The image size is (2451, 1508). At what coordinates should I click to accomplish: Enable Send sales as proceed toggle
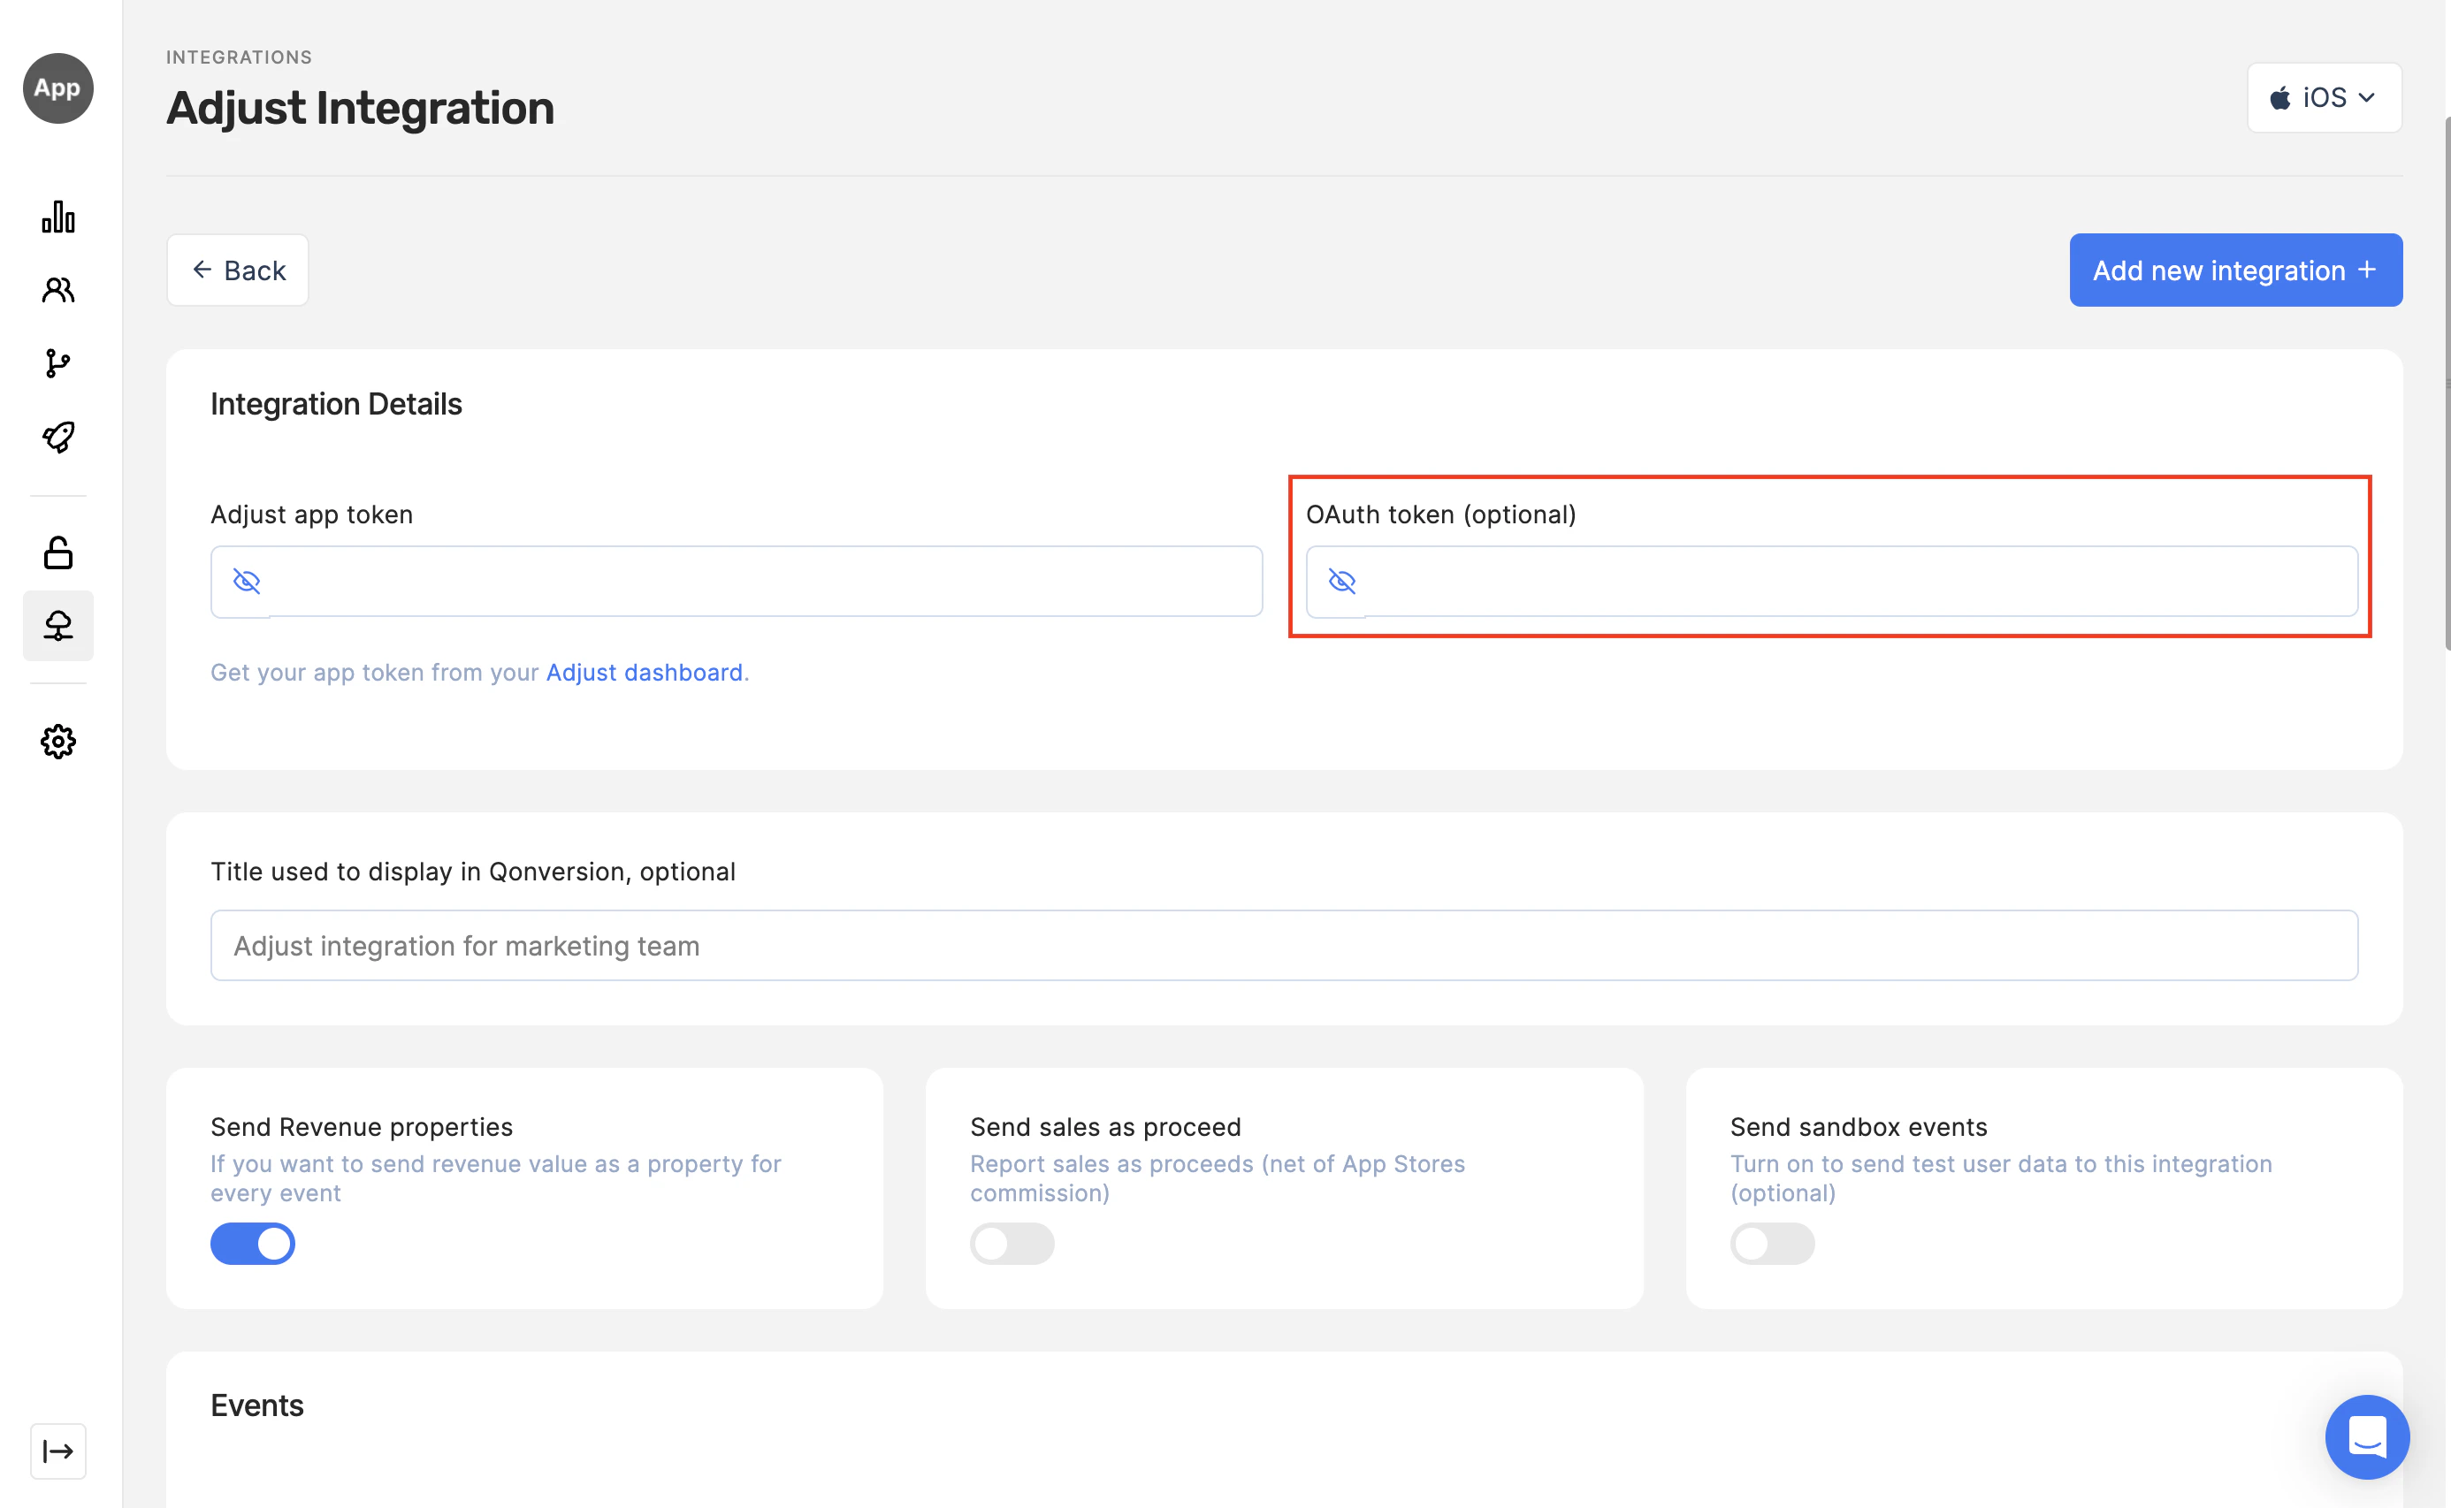tap(1012, 1244)
